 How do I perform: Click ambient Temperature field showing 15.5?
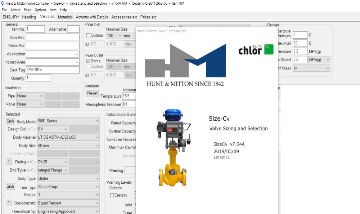point(129,96)
